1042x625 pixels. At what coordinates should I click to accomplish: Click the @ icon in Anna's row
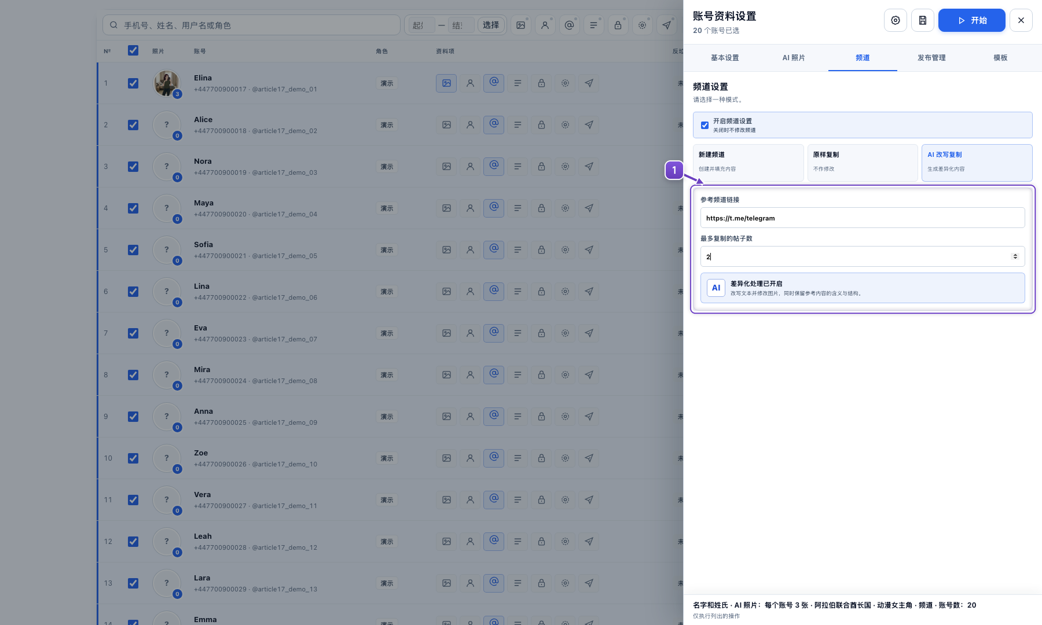point(494,417)
